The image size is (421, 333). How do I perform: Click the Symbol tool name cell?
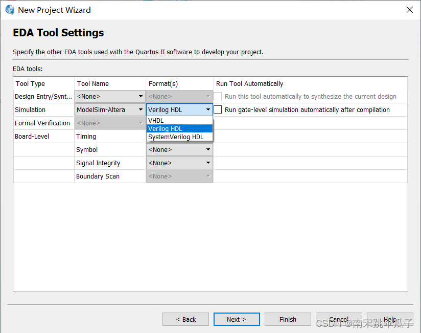pos(110,150)
